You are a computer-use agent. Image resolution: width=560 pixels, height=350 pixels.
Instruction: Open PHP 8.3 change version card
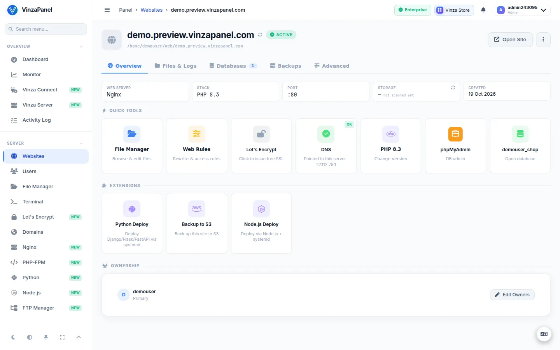point(391,146)
